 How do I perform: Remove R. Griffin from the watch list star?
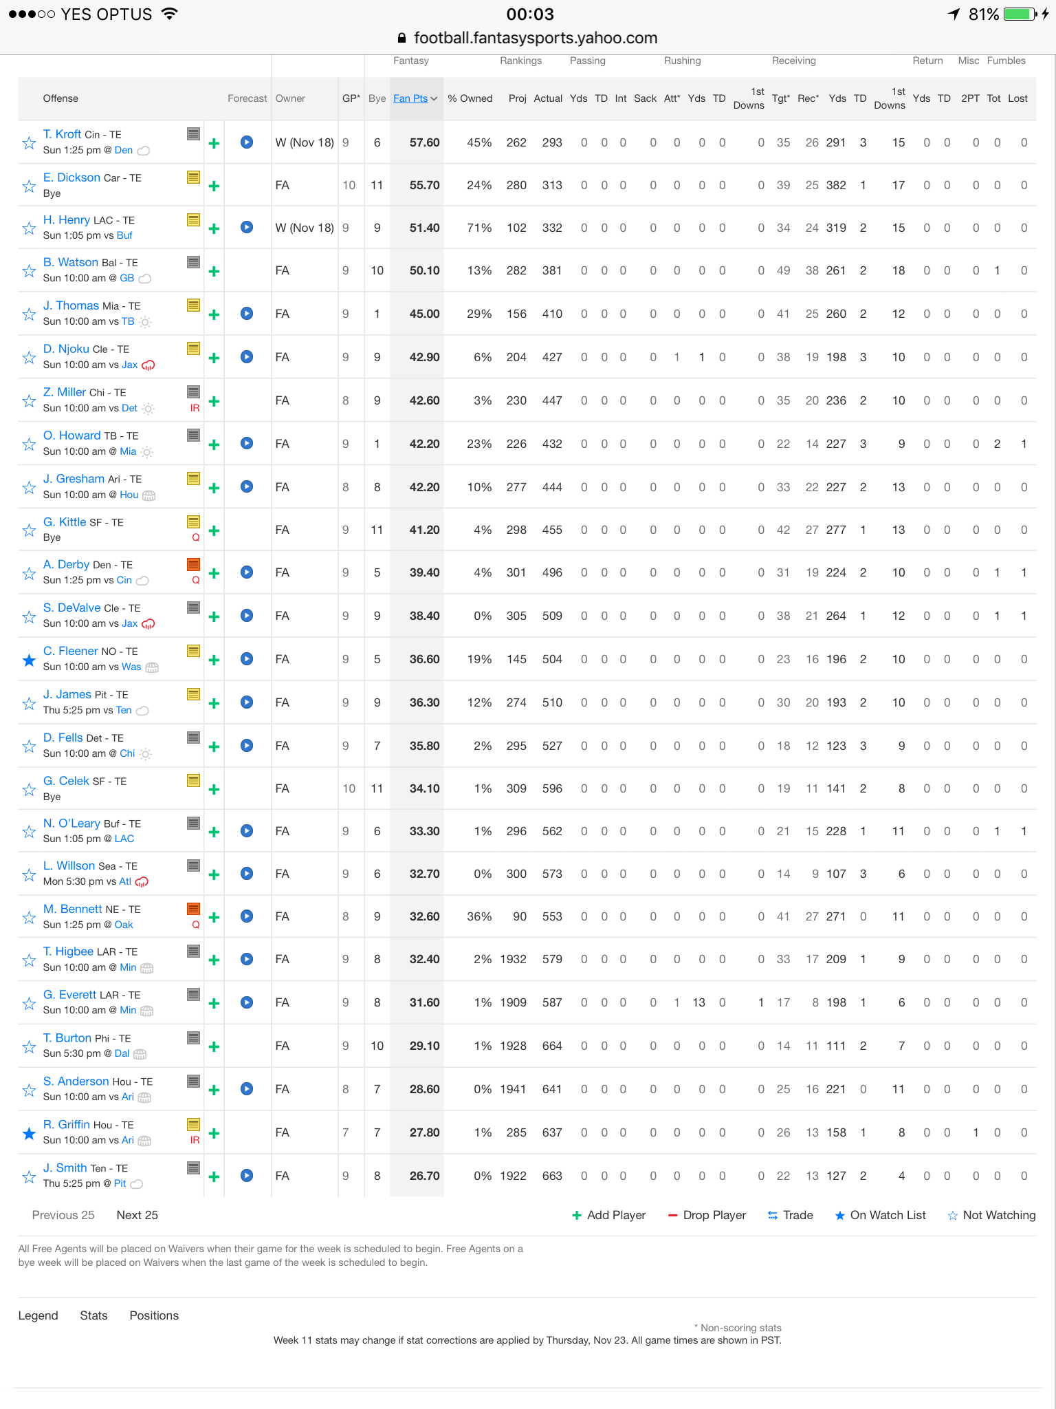[29, 1133]
